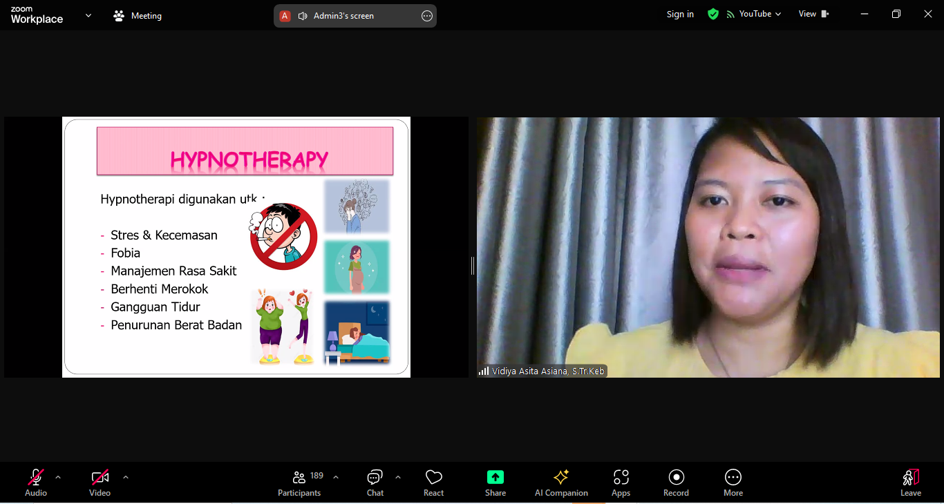
Task: Start recording with the Record button
Action: pos(676,483)
